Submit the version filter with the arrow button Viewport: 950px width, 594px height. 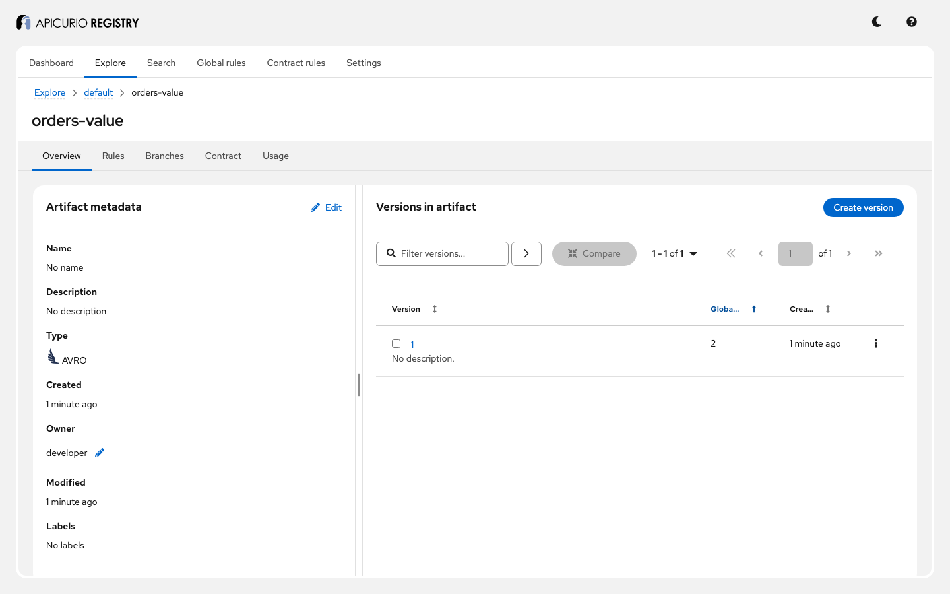(x=526, y=253)
